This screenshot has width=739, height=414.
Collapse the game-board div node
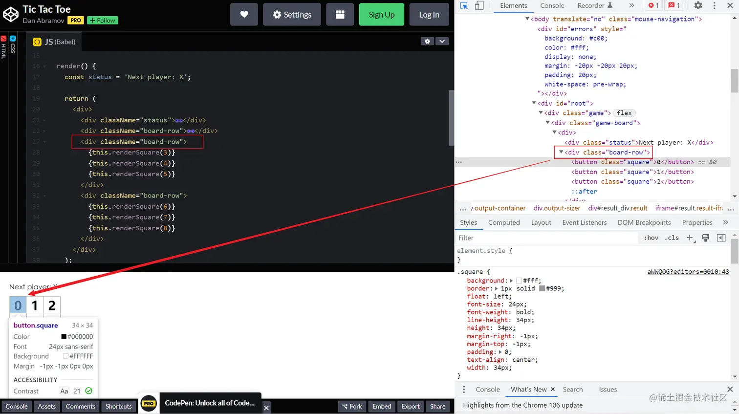(548, 123)
